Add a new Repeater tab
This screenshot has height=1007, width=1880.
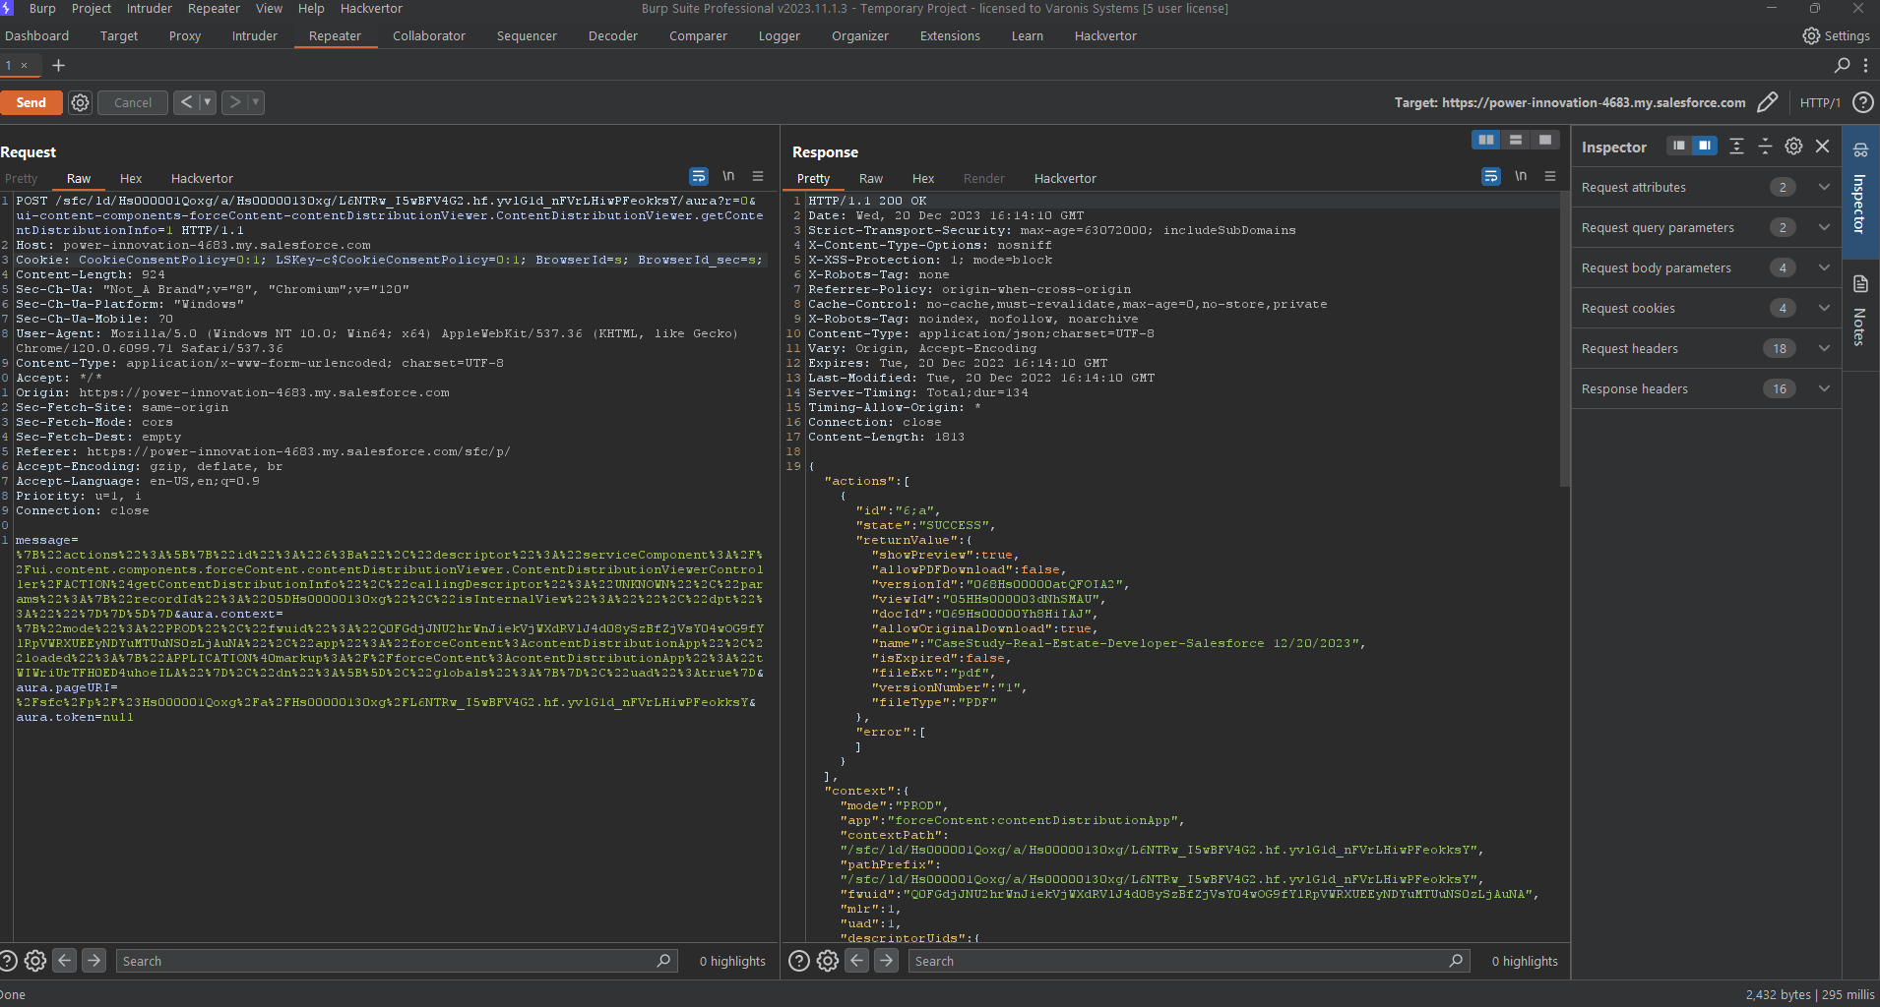click(59, 65)
